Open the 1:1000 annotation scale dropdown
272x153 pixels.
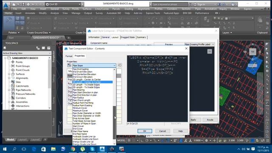tap(198, 141)
